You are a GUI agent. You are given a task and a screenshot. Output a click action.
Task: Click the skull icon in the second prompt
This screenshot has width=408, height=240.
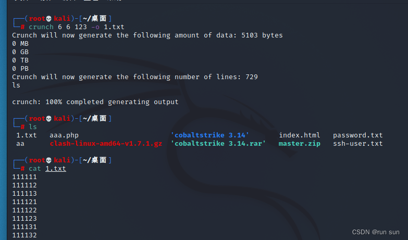click(48, 119)
